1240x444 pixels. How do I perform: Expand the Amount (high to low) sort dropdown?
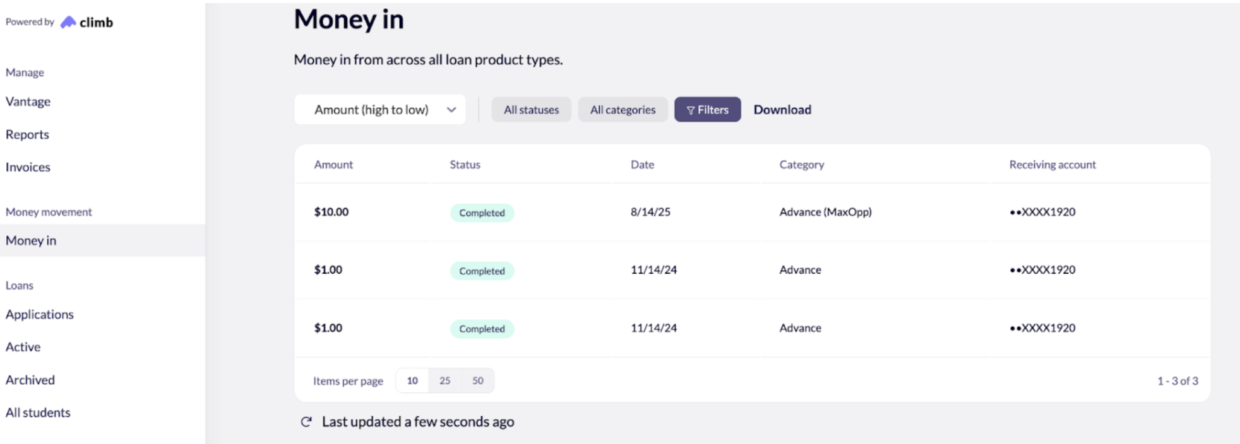(x=380, y=110)
